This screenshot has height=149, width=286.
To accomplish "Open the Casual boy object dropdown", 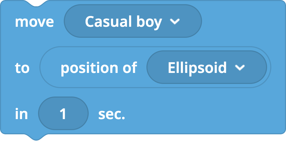I will 133,21.
